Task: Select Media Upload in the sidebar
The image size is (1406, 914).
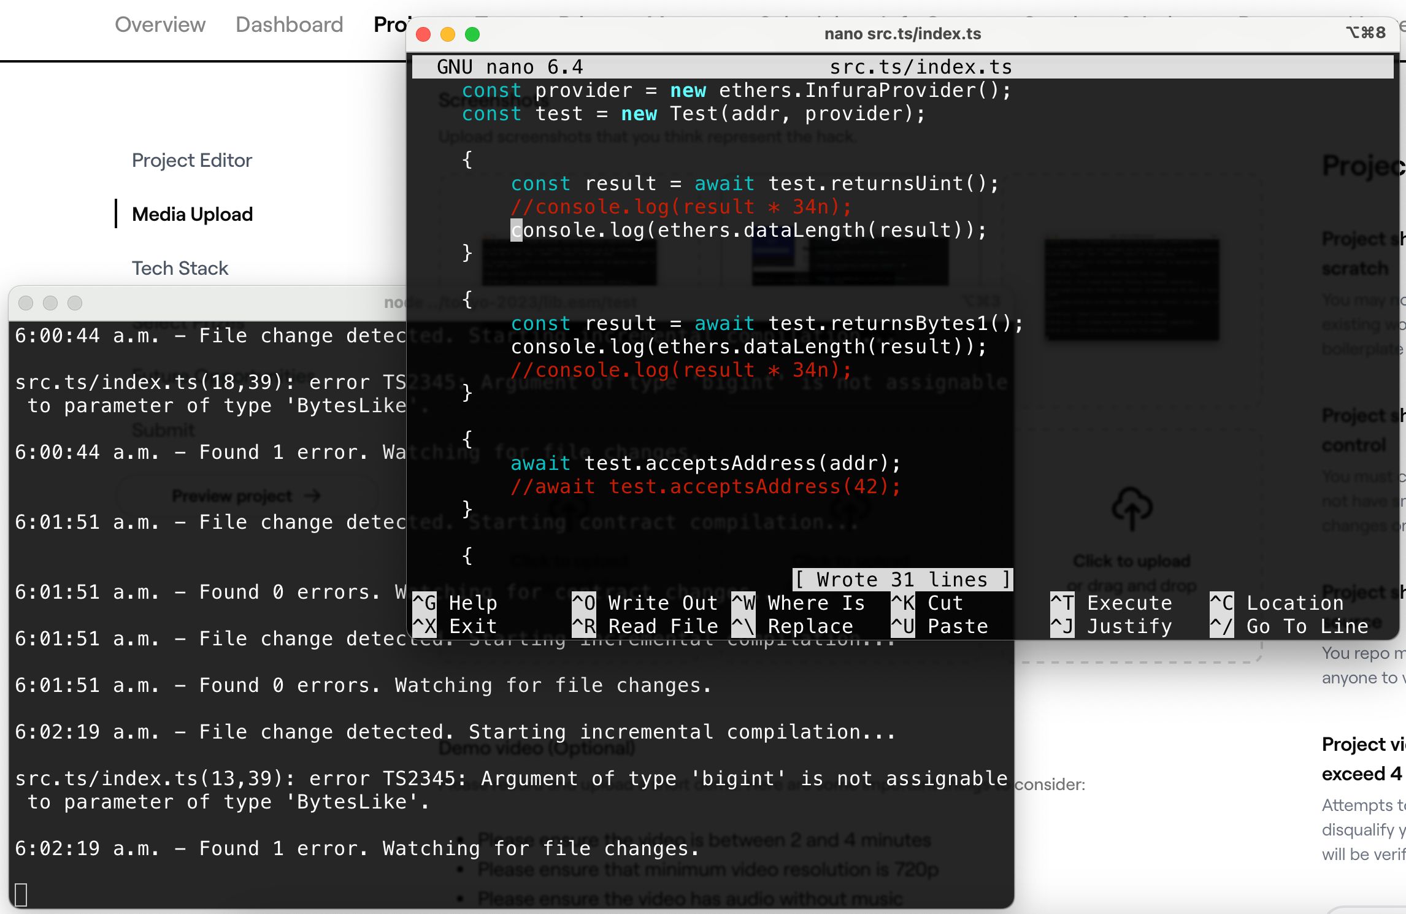Action: pos(192,214)
